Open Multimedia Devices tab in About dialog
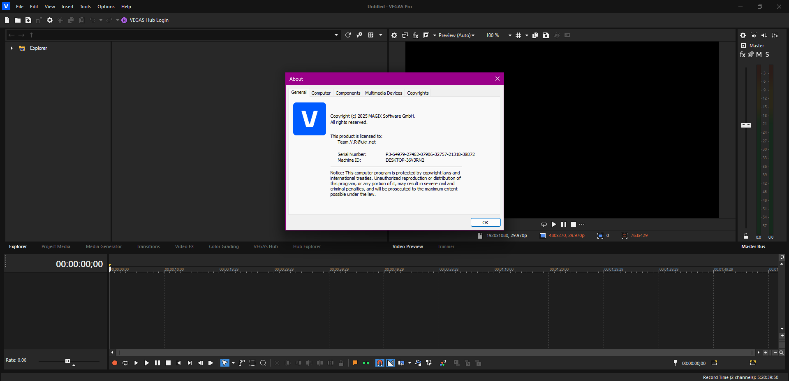Image resolution: width=789 pixels, height=381 pixels. (384, 93)
